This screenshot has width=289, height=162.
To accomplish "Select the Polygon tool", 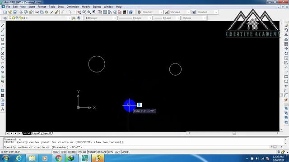I will (x=3, y=39).
